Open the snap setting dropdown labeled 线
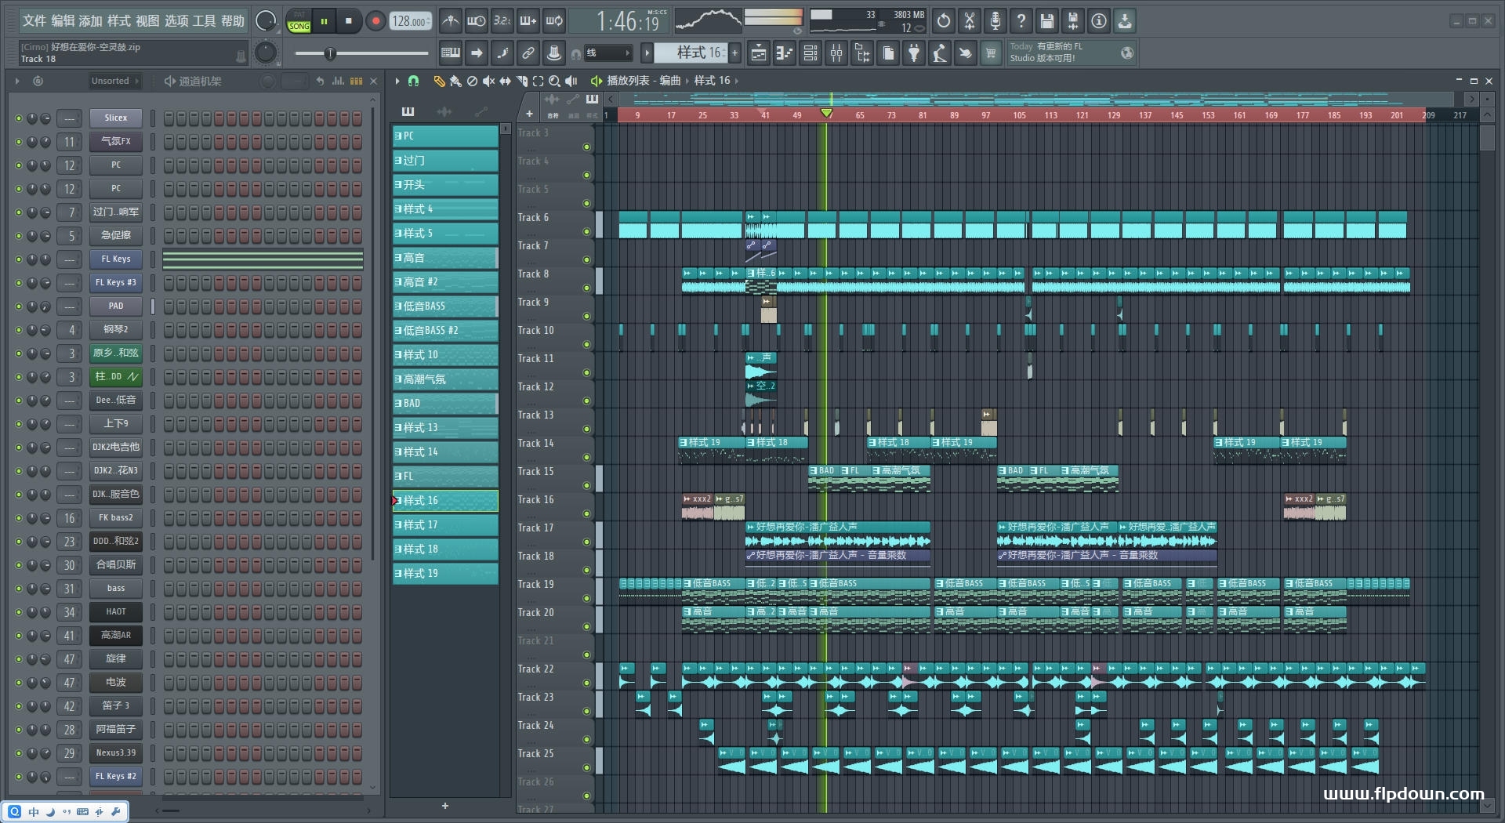The image size is (1505, 823). click(608, 53)
